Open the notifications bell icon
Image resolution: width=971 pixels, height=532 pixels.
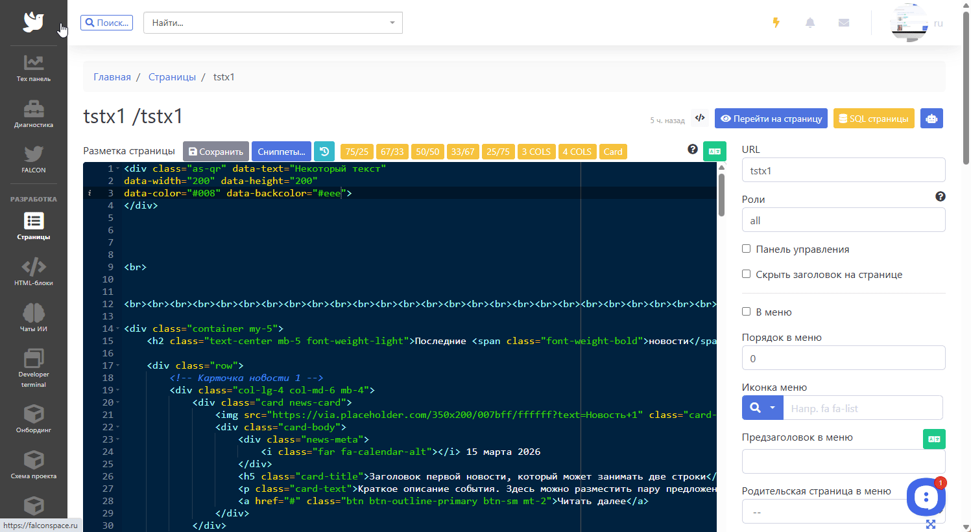pos(810,23)
